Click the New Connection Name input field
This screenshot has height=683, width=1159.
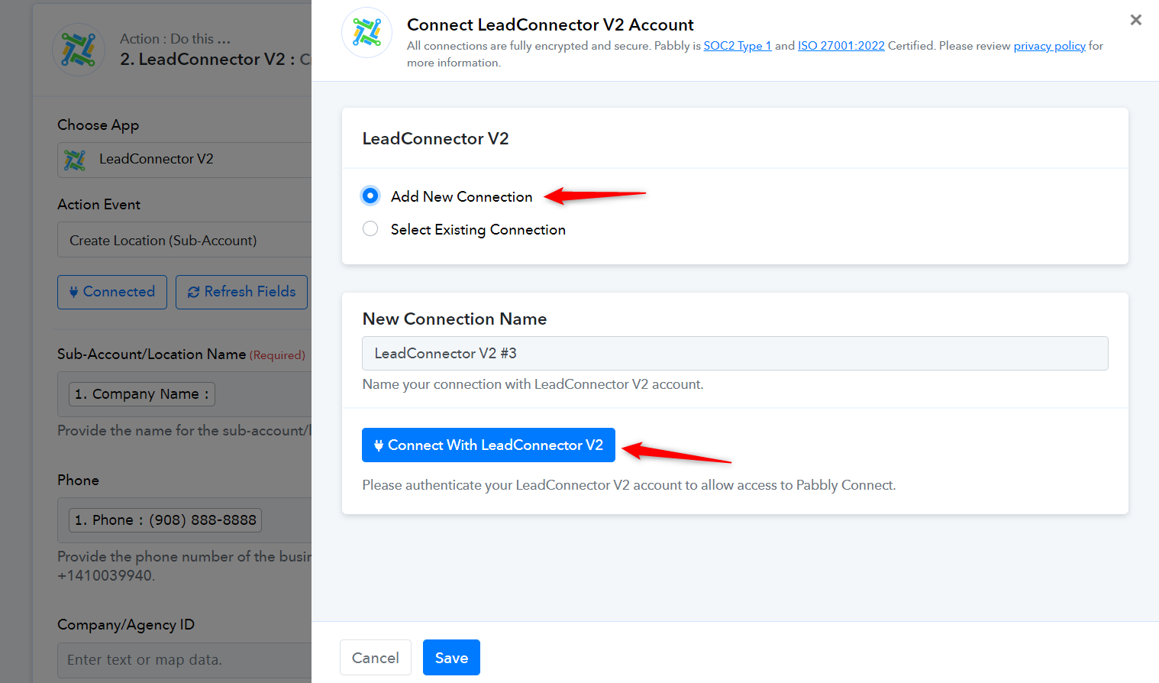[735, 354]
